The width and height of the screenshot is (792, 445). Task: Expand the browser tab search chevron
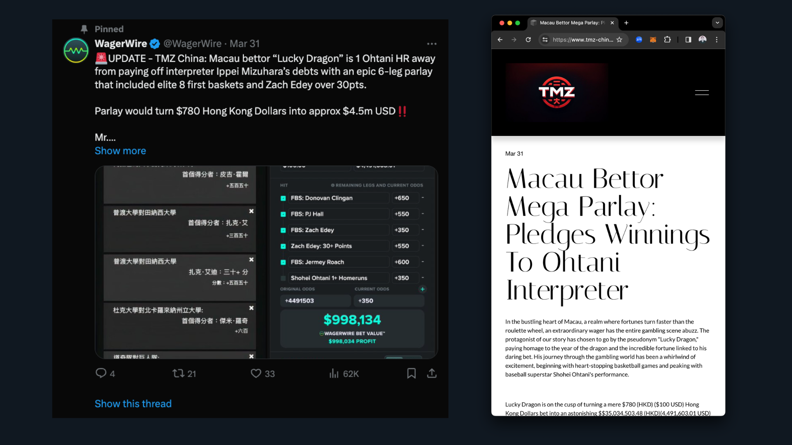click(x=717, y=23)
